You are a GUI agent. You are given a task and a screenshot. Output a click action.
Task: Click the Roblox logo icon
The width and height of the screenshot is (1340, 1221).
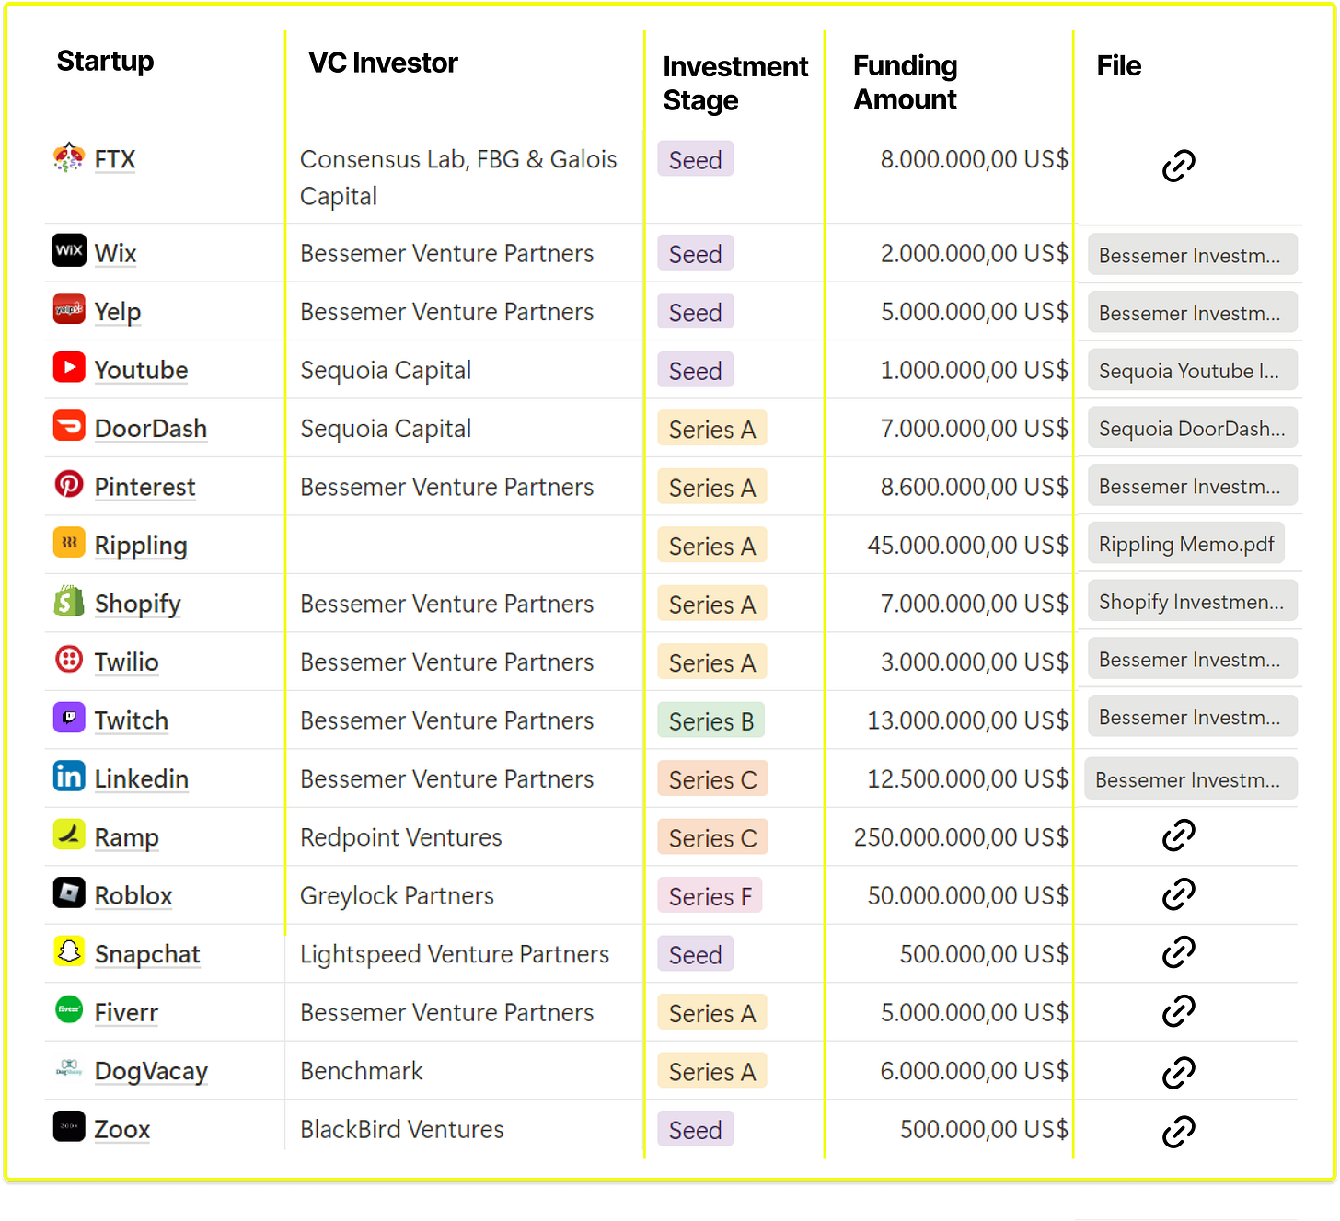pos(69,893)
